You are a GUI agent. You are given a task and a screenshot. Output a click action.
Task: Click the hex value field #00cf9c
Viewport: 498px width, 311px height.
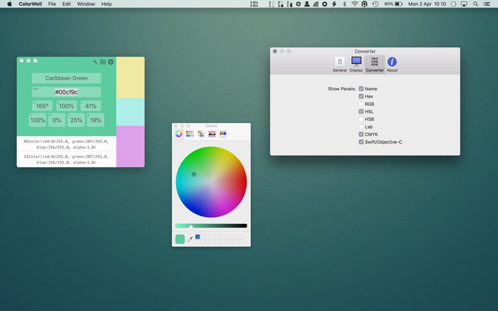[67, 92]
